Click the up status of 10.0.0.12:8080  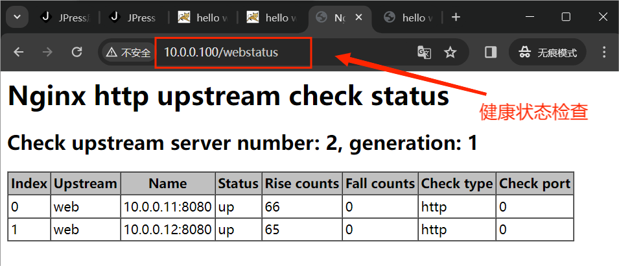[x=226, y=230]
